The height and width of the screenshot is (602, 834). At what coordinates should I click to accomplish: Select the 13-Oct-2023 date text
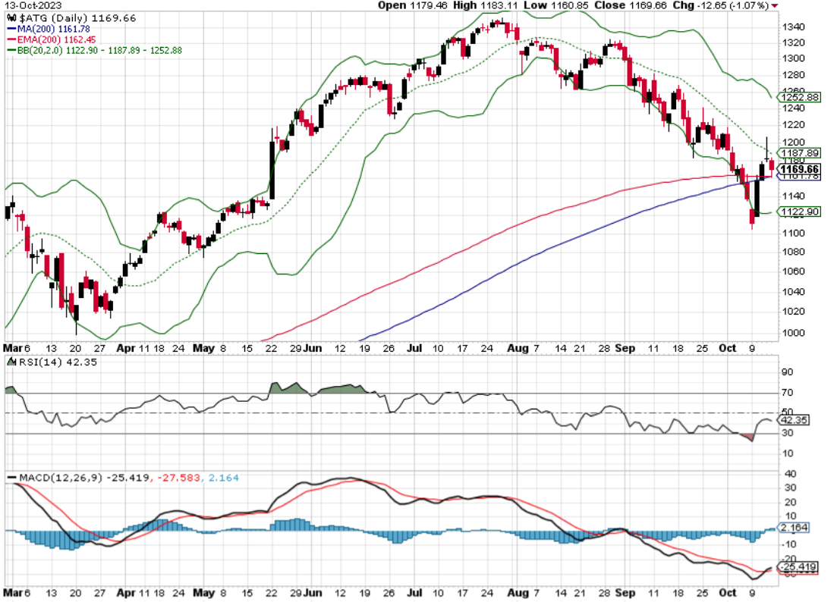(33, 5)
